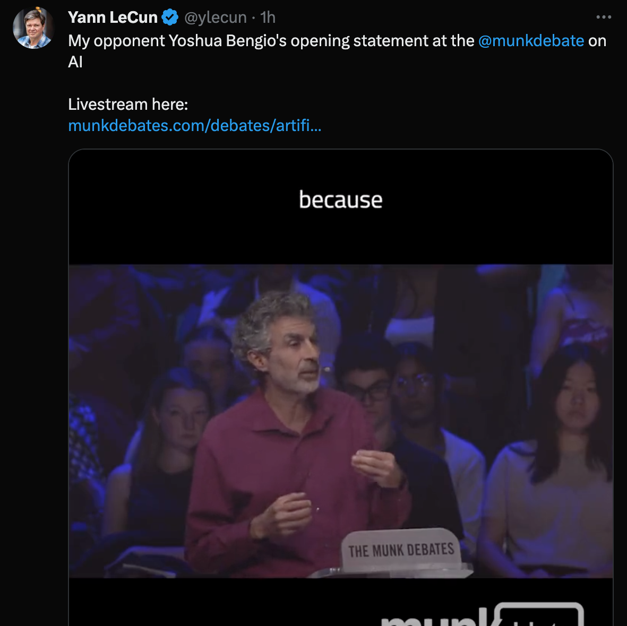Click the Yann LeCun display name
Viewport: 627px width, 626px height.
pos(113,18)
